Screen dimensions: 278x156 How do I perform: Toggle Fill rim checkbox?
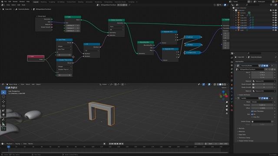(x=252, y=114)
